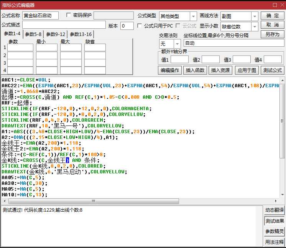
Task: Click row 1 最小 field
Action: [x=47, y=47]
